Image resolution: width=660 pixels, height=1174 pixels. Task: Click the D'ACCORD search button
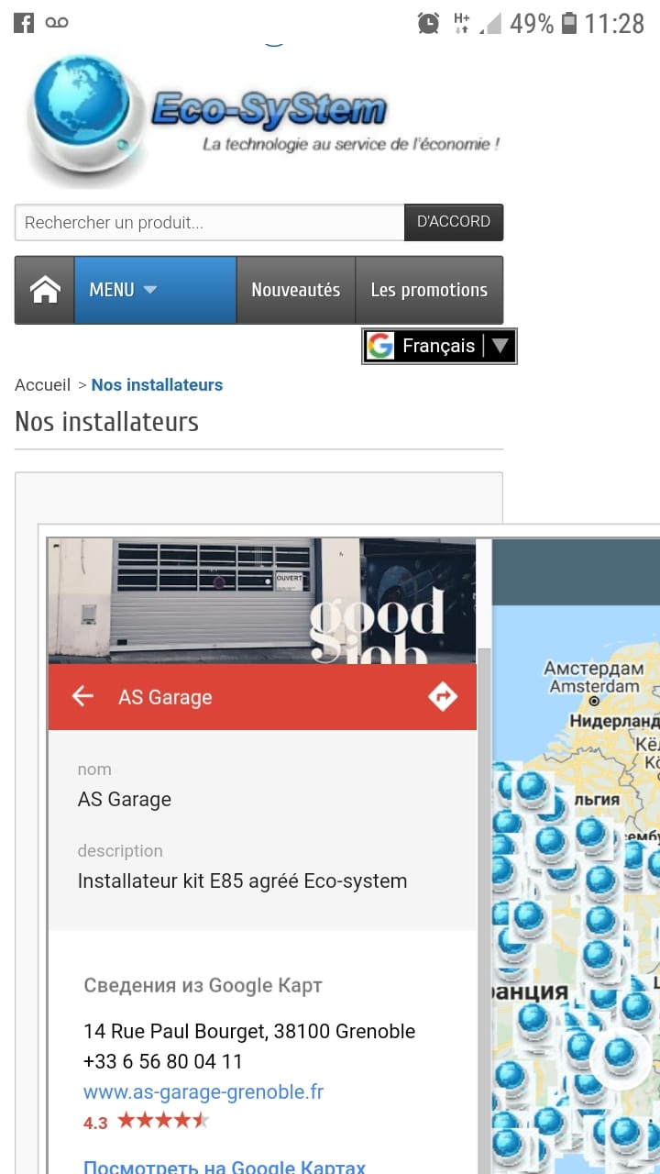point(454,222)
